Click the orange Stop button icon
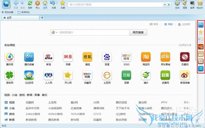 tap(38, 3)
